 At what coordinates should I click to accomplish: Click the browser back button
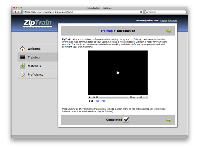(x=15, y=12)
